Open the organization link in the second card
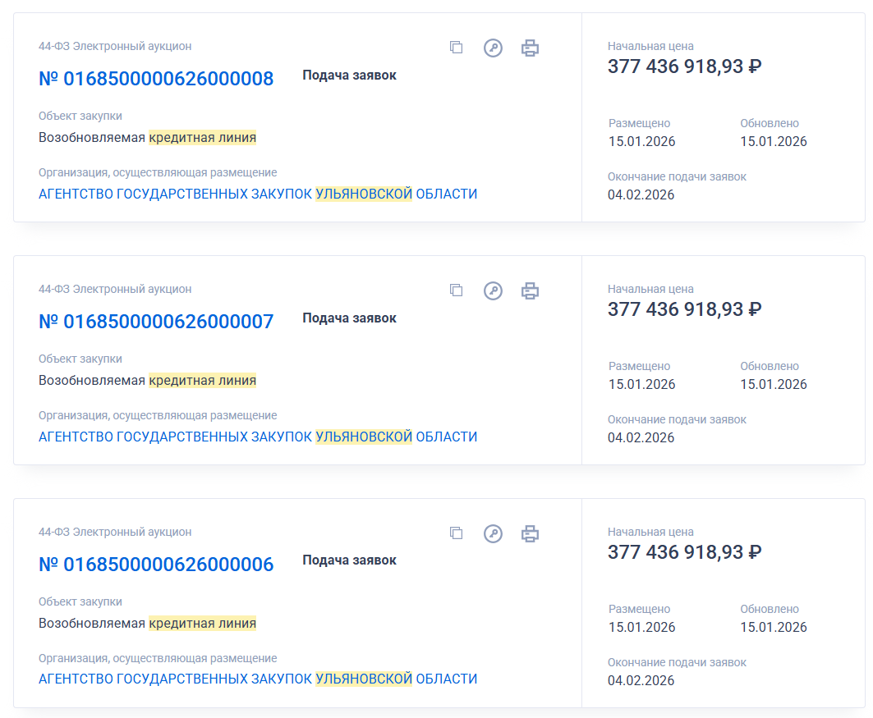Screen dimensions: 873x718 click(258, 437)
